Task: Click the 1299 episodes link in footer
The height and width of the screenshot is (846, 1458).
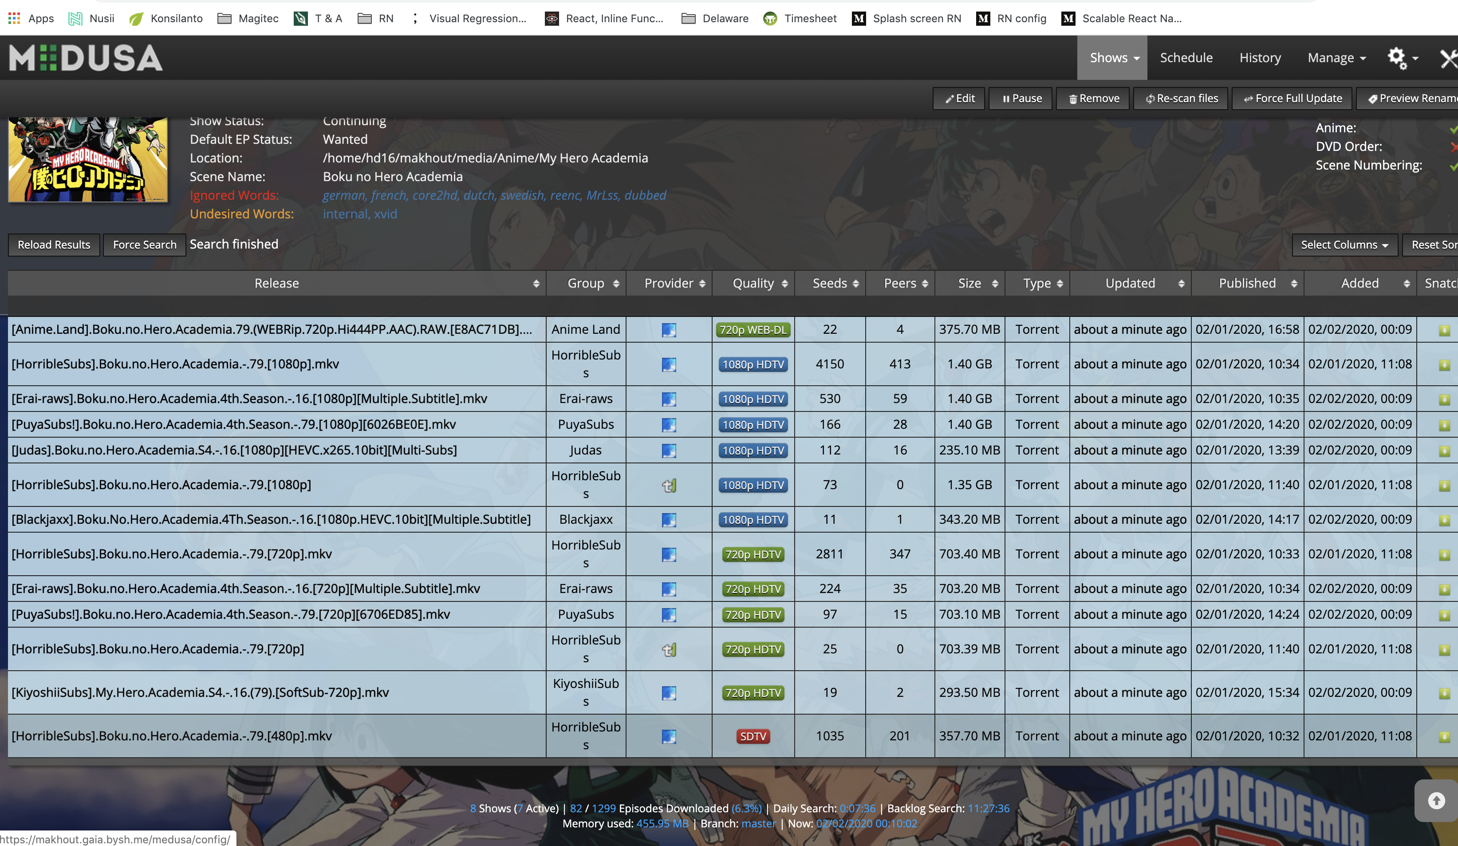Action: [603, 808]
